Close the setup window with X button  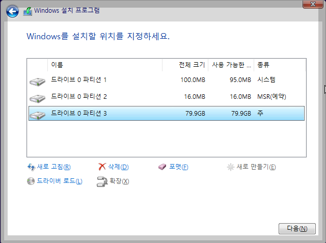[x=313, y=4]
